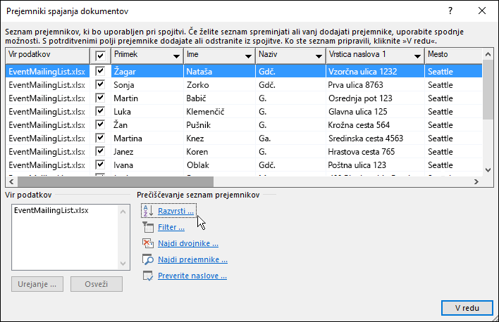Open the Vrstica naslova 1 dropdown arrow
The width and height of the screenshot is (499, 322).
[417, 56]
